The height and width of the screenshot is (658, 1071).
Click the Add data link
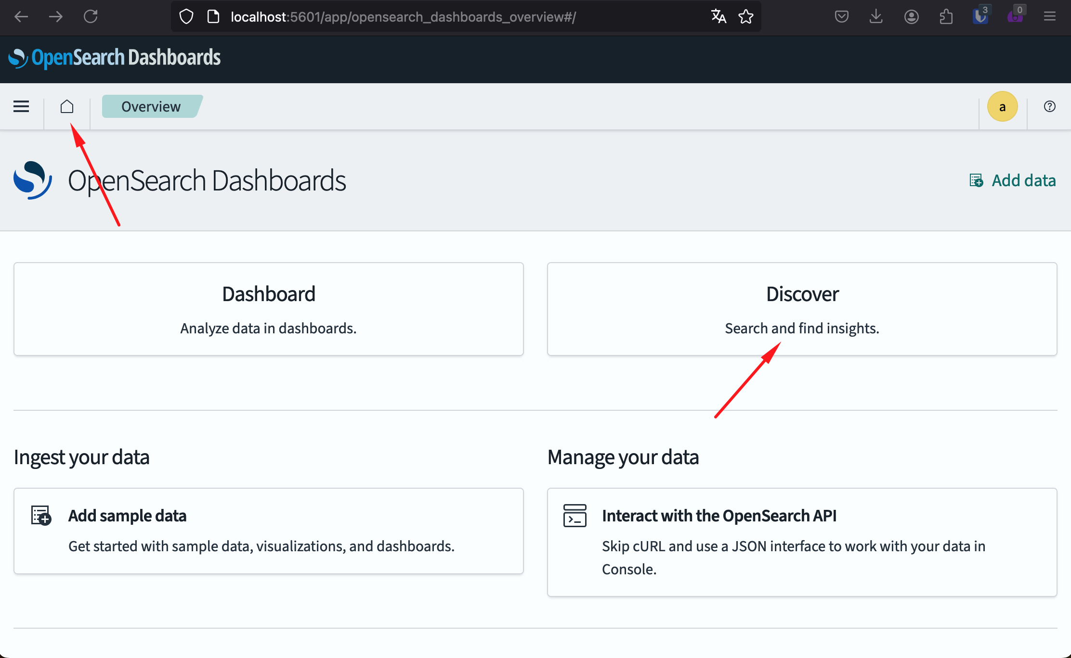tap(1012, 180)
